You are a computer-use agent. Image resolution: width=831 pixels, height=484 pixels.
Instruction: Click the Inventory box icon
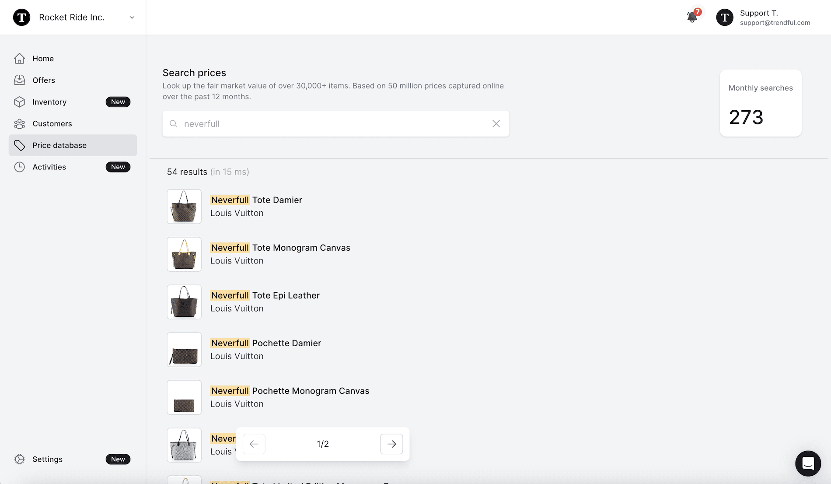point(20,102)
